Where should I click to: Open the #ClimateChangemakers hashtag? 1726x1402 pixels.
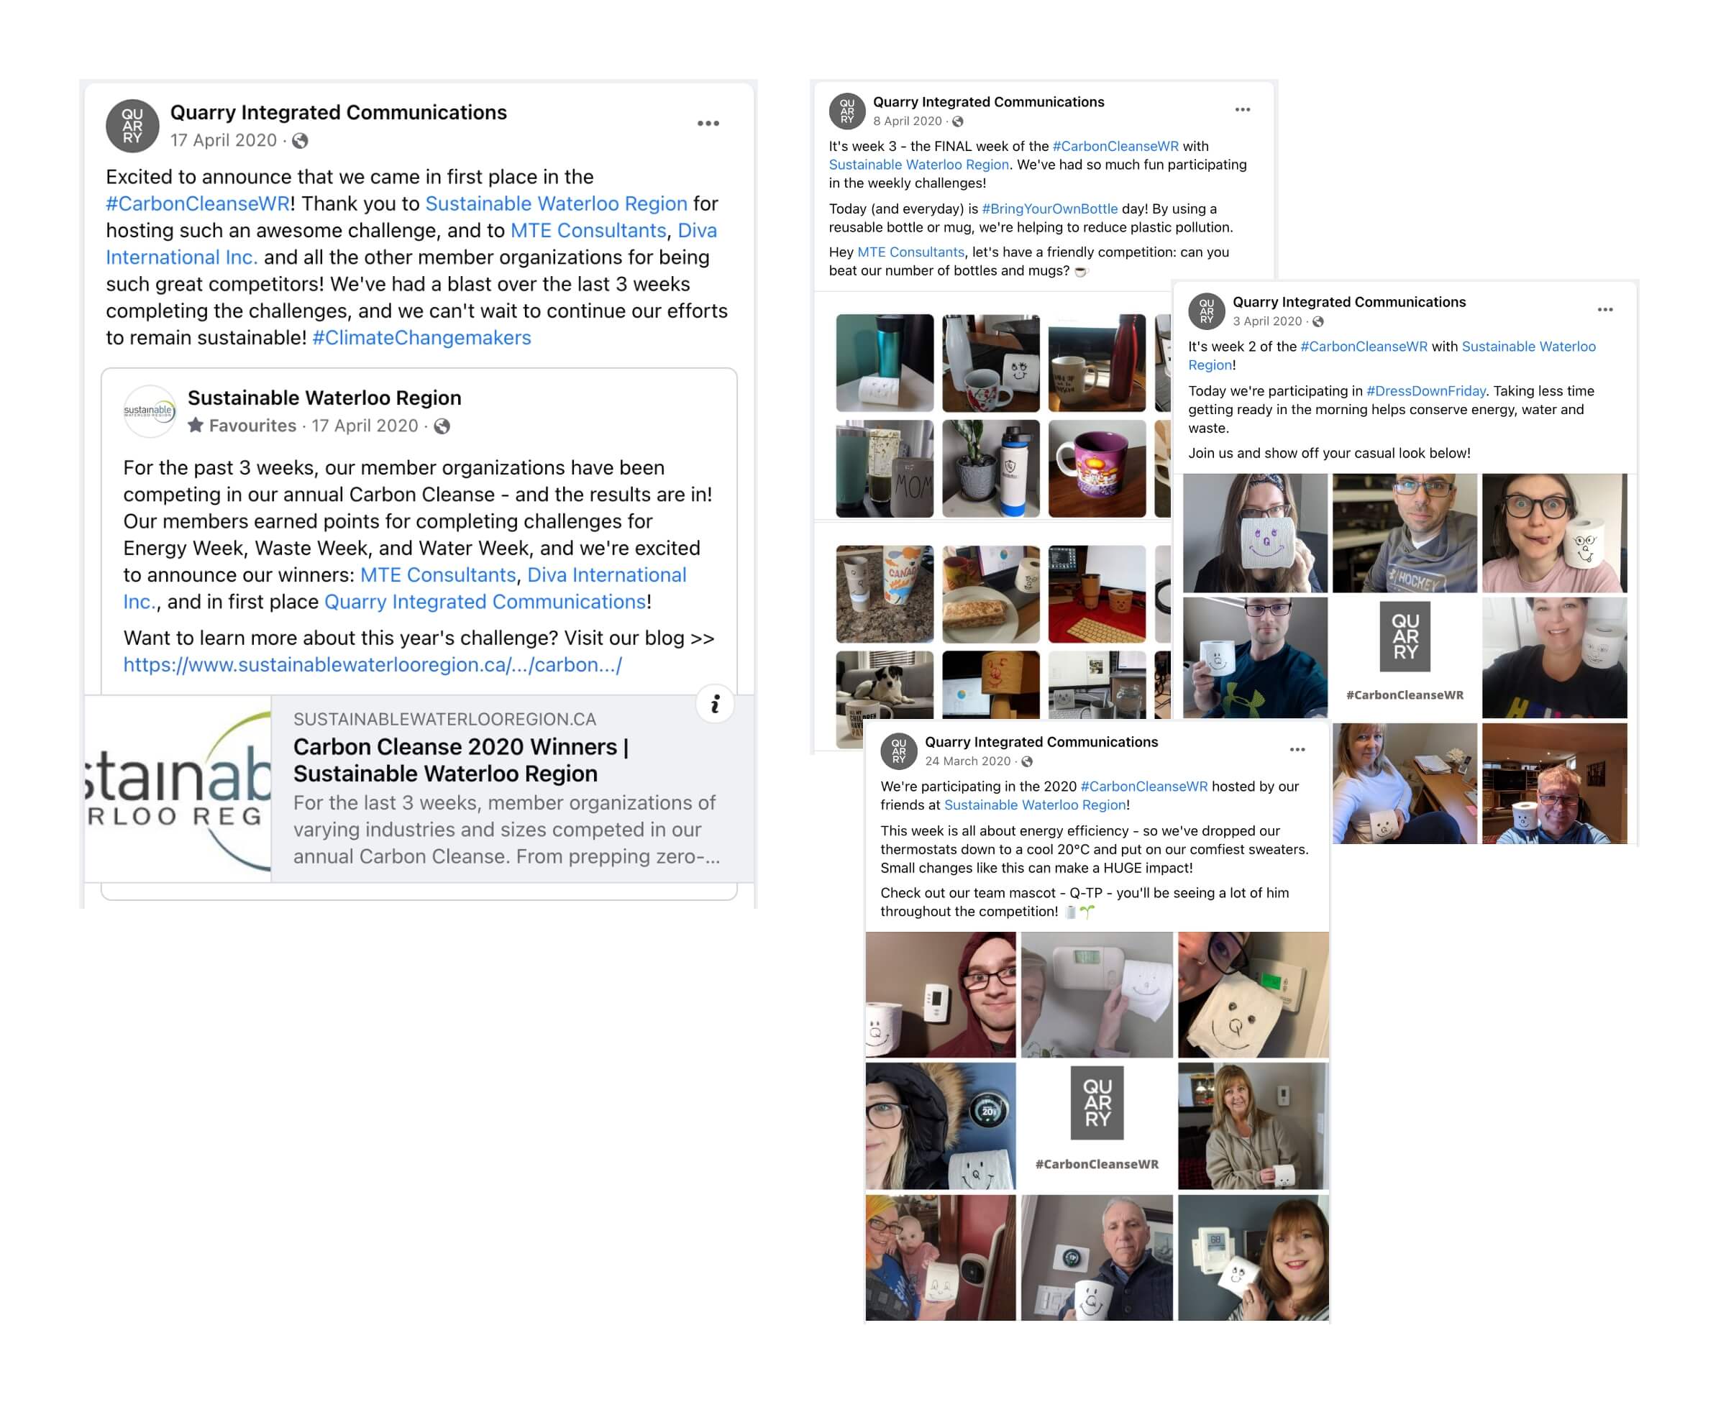point(421,338)
